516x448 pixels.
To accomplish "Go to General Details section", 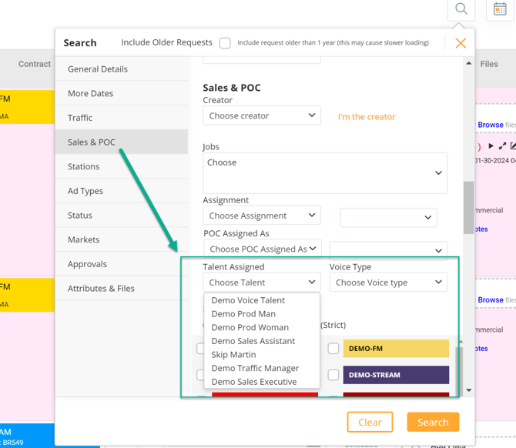I will coord(122,69).
